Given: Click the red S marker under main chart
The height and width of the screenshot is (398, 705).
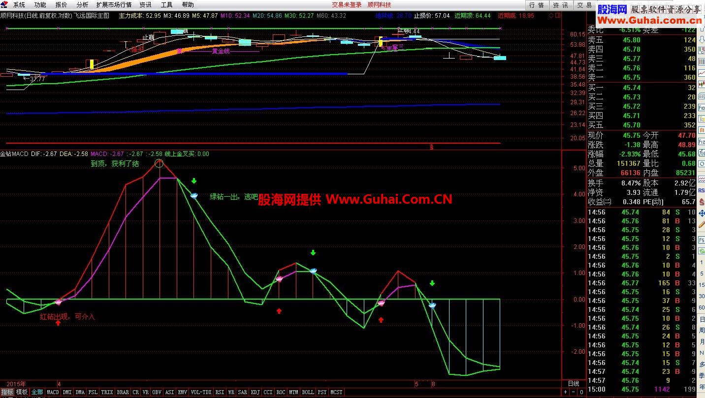Looking at the screenshot, I should (432, 147).
